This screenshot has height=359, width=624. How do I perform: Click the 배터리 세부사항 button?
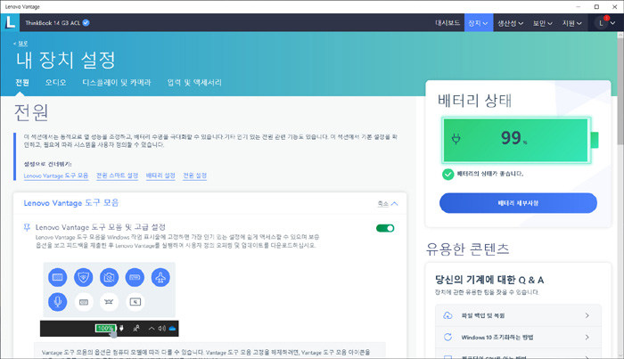(518, 203)
